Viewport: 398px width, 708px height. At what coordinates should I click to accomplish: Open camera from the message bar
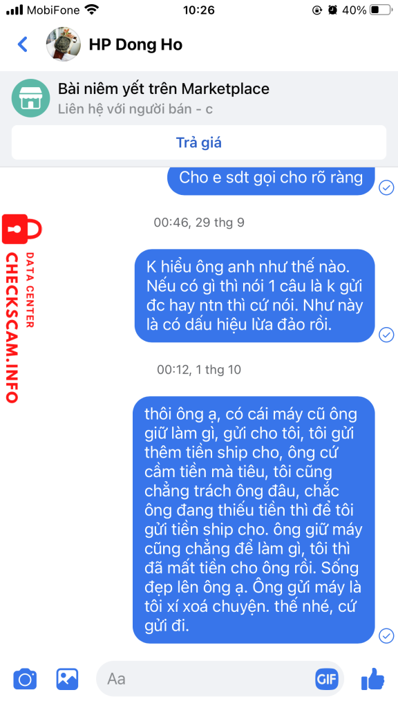pos(25,679)
